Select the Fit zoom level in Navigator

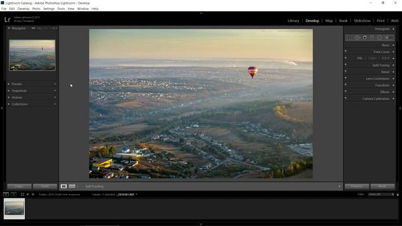[x=33, y=28]
